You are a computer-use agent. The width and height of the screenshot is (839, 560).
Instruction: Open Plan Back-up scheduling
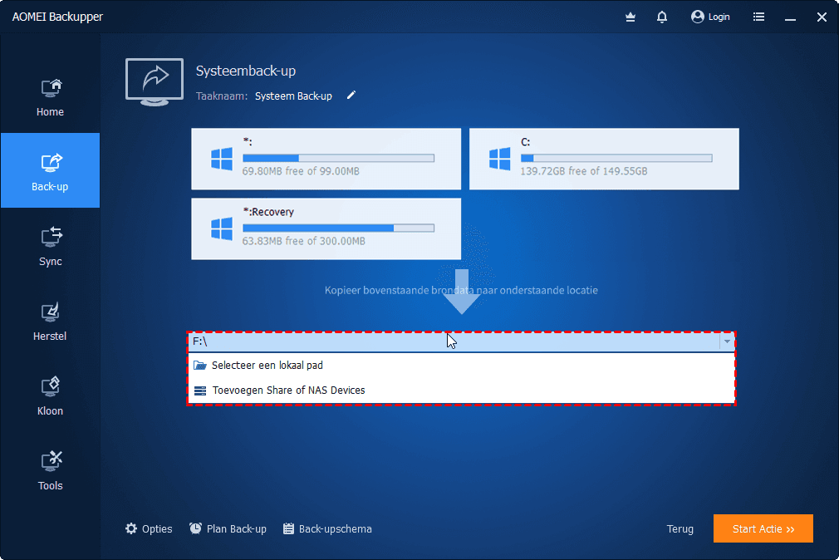[x=228, y=529]
